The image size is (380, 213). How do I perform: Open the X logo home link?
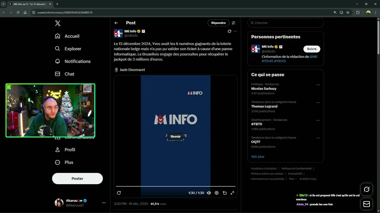pyautogui.click(x=58, y=23)
